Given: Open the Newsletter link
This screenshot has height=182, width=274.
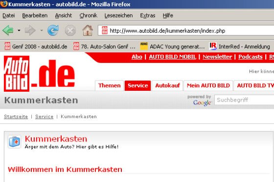Looking at the screenshot, I should tap(217, 57).
